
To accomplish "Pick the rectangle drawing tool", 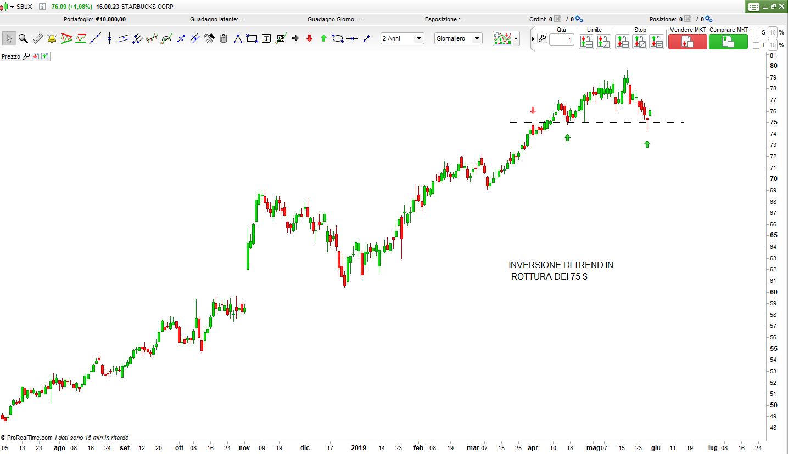I will click(x=252, y=38).
